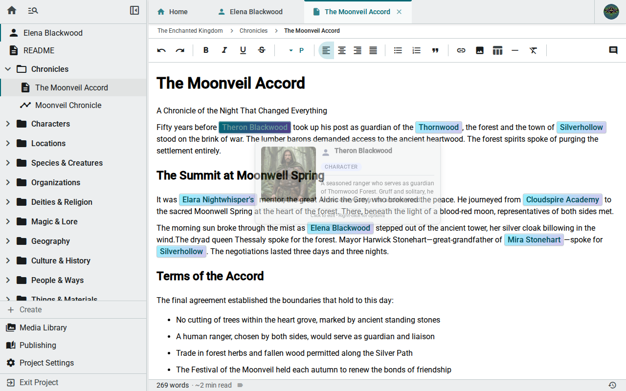
Task: Expand the Locations folder
Action: 8,143
